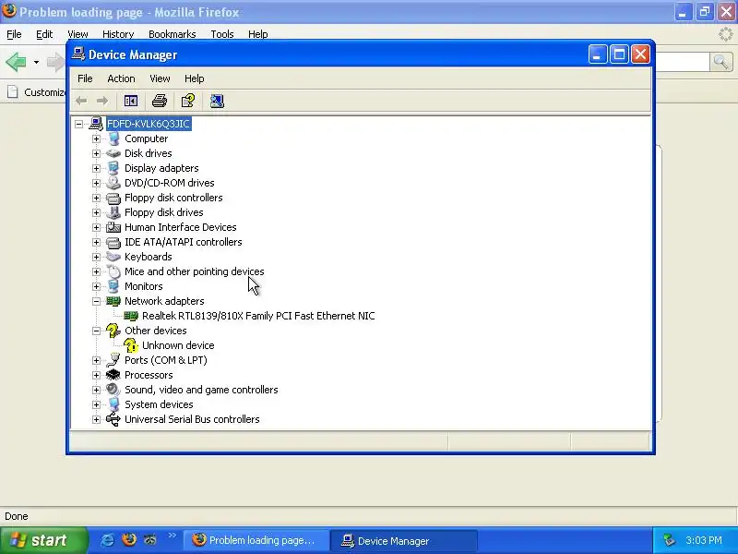
Task: Click the Network adapters card icon
Action: click(113, 301)
